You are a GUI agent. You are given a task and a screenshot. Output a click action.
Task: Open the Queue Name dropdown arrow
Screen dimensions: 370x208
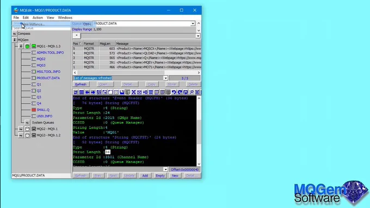coord(193,23)
